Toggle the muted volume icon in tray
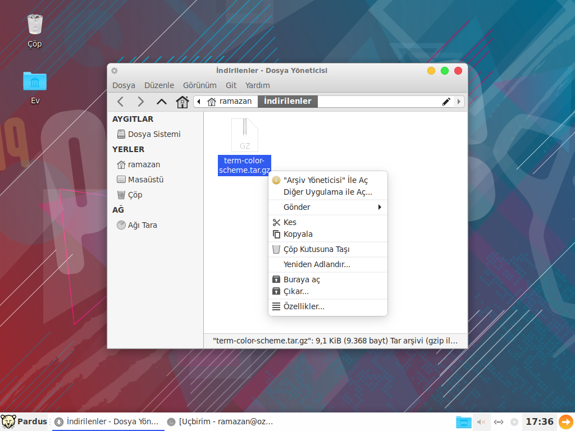575x431 pixels. 481,422
